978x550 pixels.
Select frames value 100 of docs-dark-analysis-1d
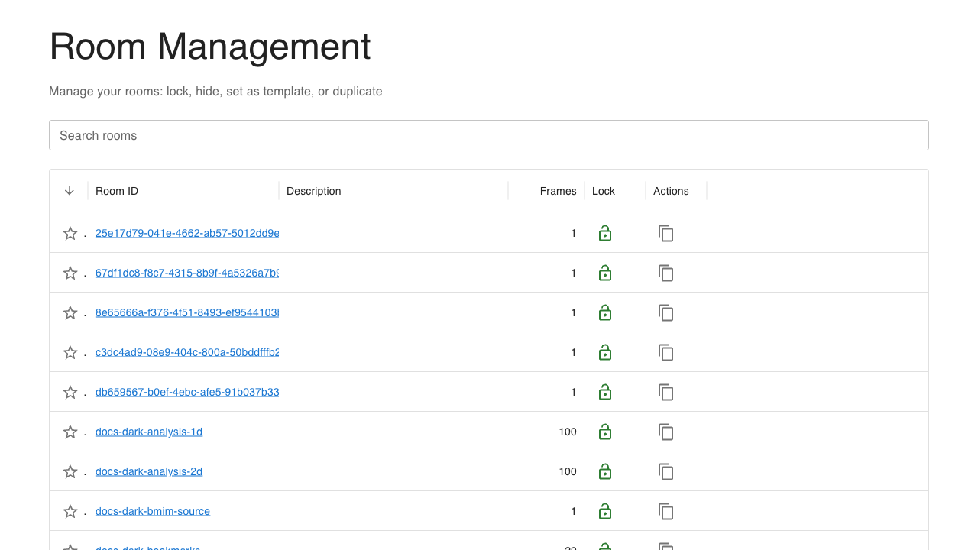(x=568, y=432)
